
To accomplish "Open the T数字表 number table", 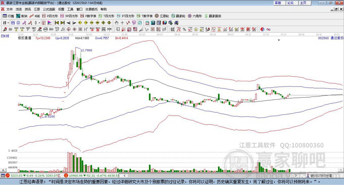I will [x=144, y=16].
